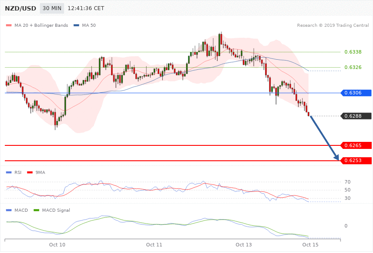
Task: Click the RSI 70 level label
Action: coord(347,182)
